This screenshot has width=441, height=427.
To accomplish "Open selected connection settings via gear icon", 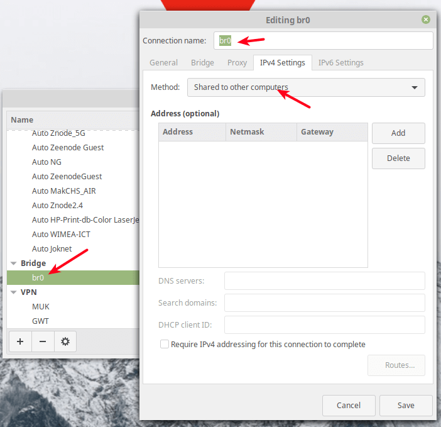I will (x=65, y=341).
